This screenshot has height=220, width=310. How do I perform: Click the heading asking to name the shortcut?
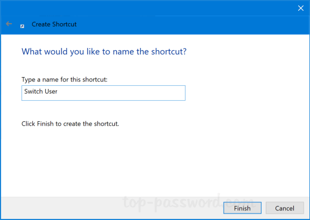(104, 52)
